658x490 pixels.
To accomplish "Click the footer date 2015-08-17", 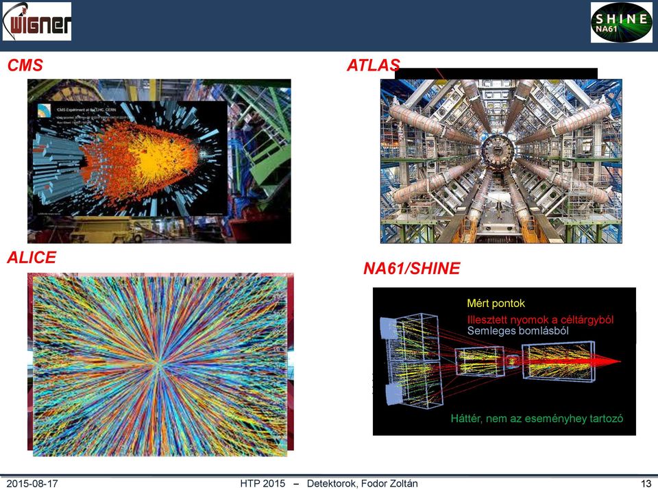I will pos(32,483).
